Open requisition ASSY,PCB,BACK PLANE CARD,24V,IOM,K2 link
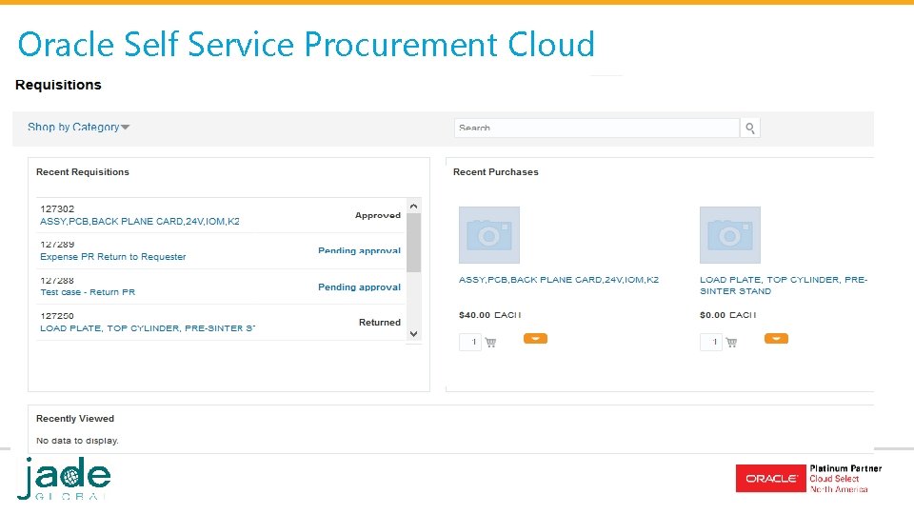Screen dimensions: 914x514 (140, 222)
